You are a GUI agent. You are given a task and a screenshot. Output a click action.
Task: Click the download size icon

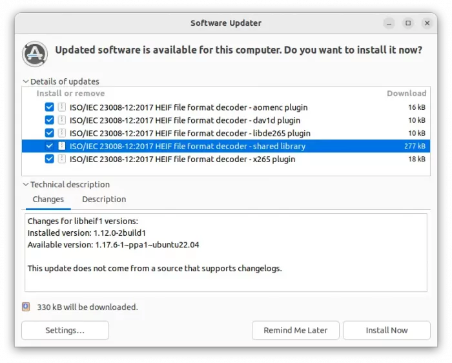(x=26, y=307)
